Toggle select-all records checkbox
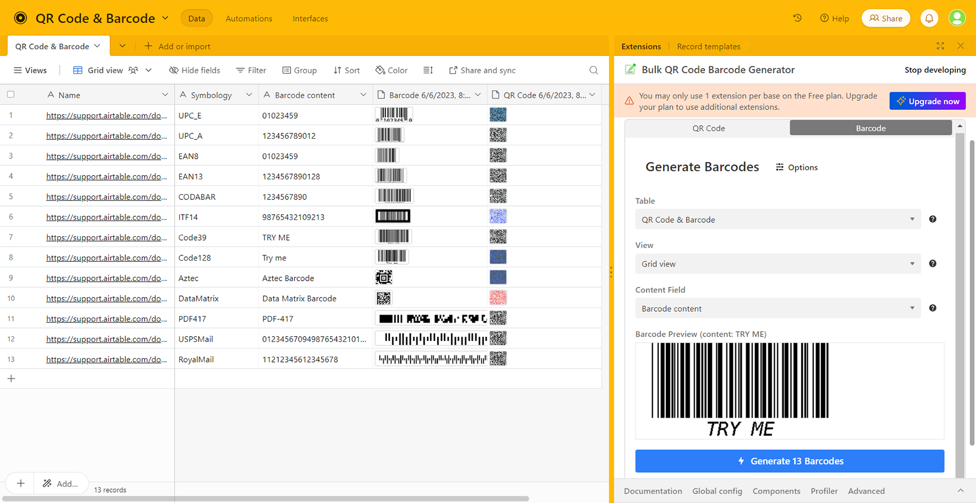The image size is (976, 503). coord(11,94)
